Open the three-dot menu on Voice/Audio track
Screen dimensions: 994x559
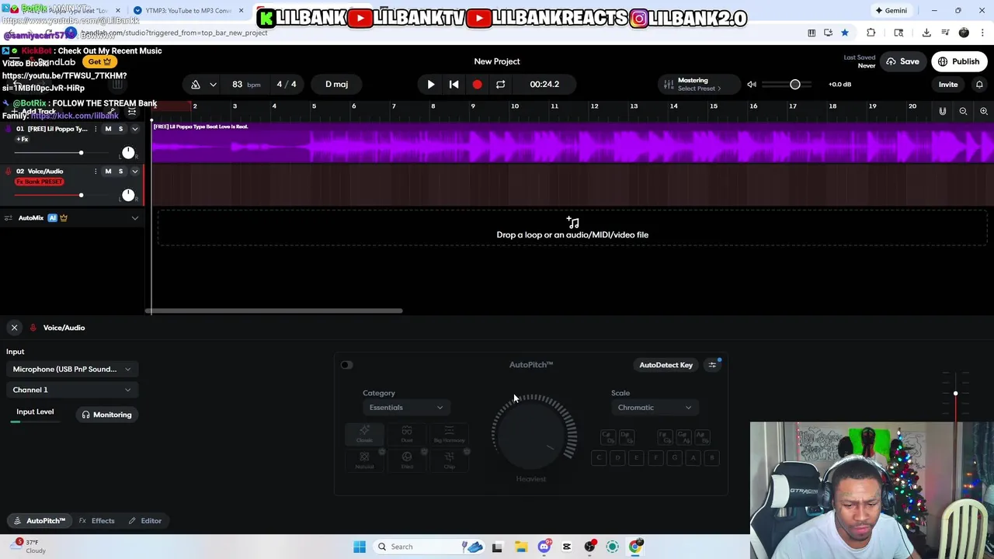[x=96, y=171]
